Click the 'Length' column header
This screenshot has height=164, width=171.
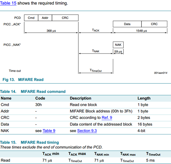(144, 98)
